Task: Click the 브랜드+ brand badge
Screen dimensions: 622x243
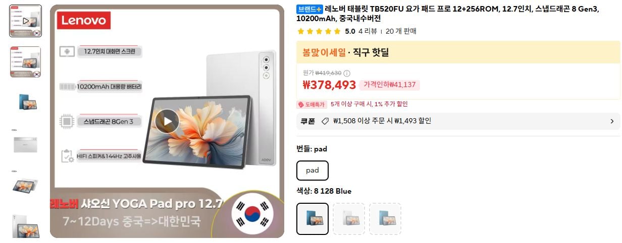Action: (x=310, y=9)
